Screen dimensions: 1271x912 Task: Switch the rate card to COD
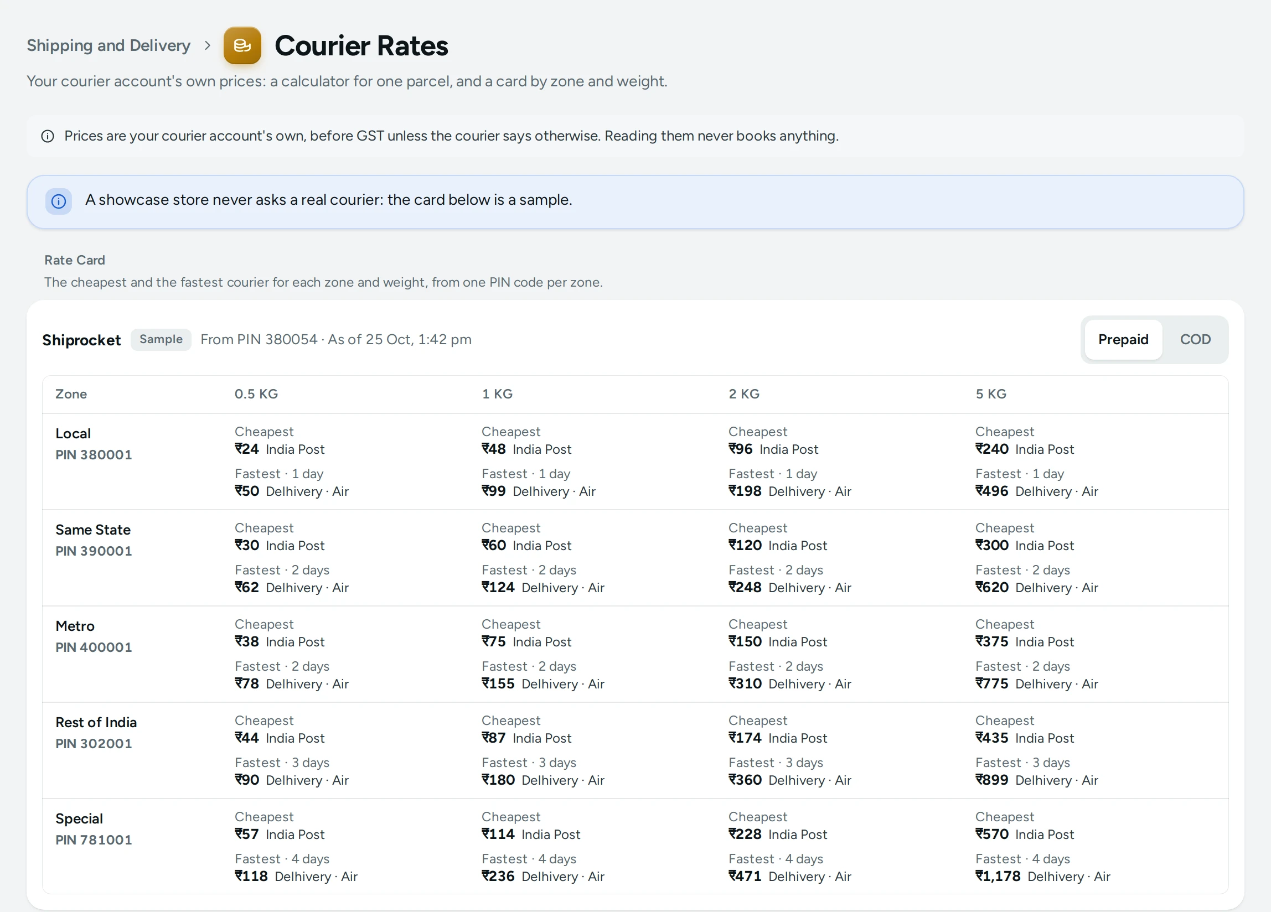[1195, 339]
